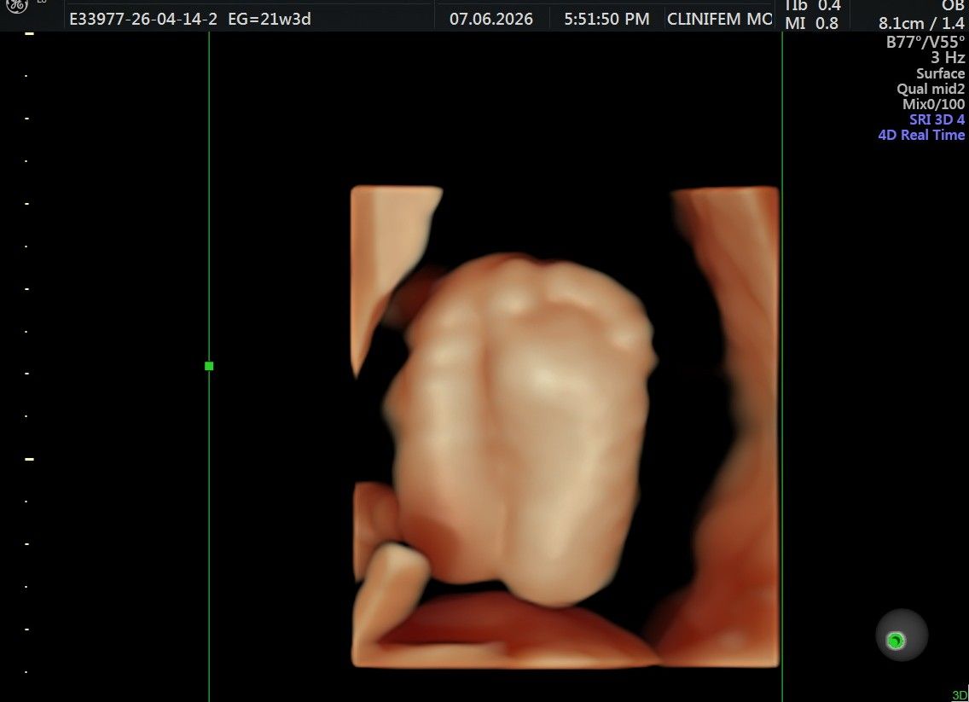The height and width of the screenshot is (702, 969).
Task: Select the CLINIFEM MC institution name
Action: 720,19
